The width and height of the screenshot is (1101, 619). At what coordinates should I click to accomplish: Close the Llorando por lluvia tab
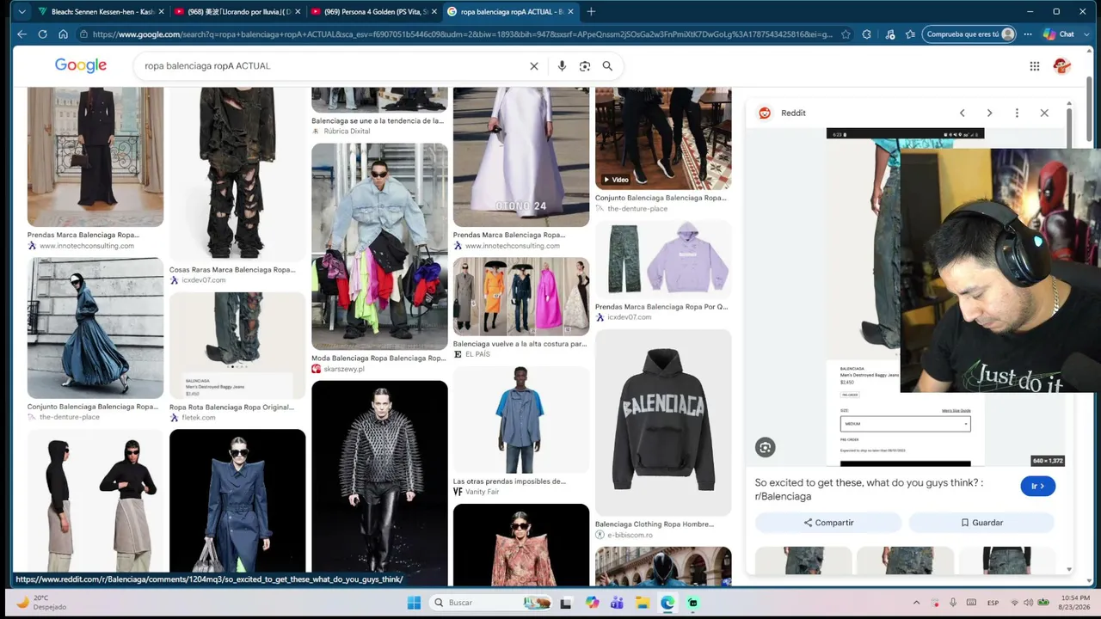297,12
